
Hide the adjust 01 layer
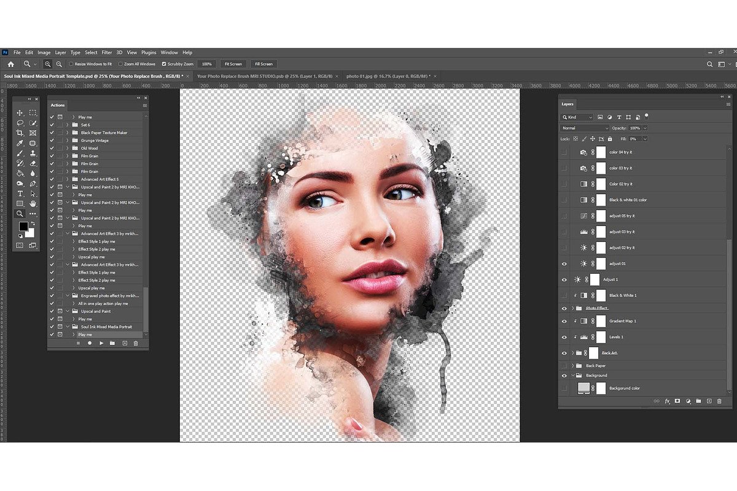[x=564, y=263]
